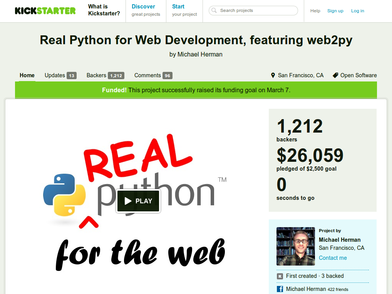Open What is Kickstarter? page
The width and height of the screenshot is (392, 294).
(x=104, y=10)
